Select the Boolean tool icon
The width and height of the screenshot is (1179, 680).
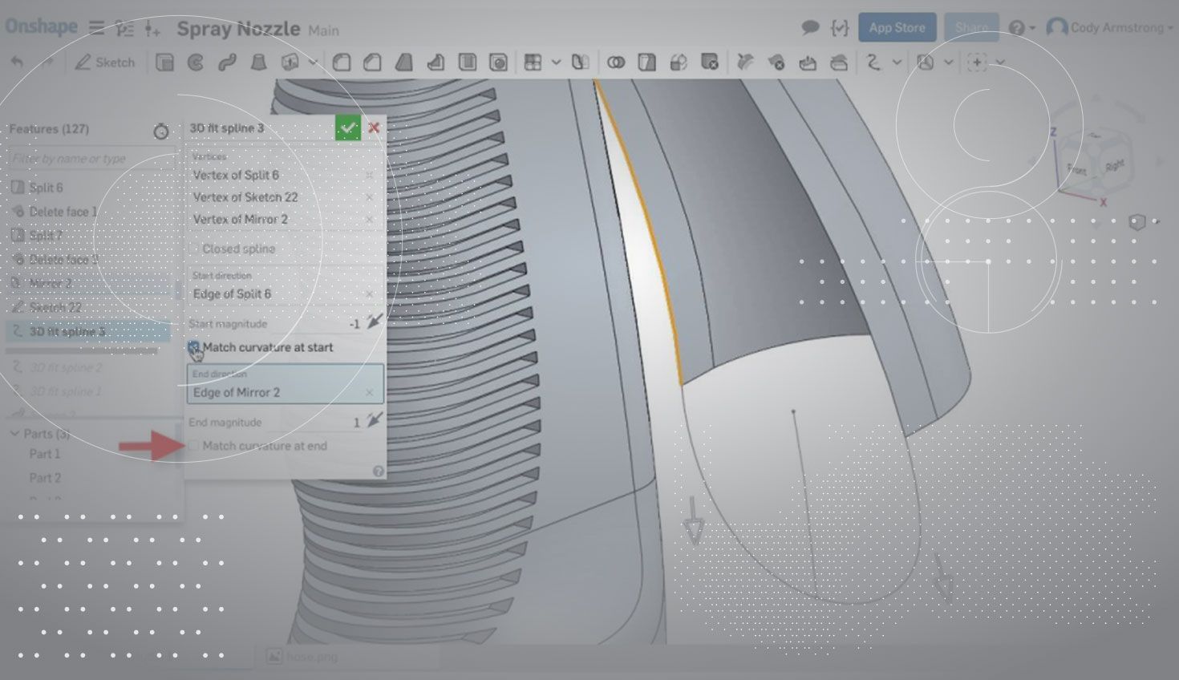click(x=616, y=63)
